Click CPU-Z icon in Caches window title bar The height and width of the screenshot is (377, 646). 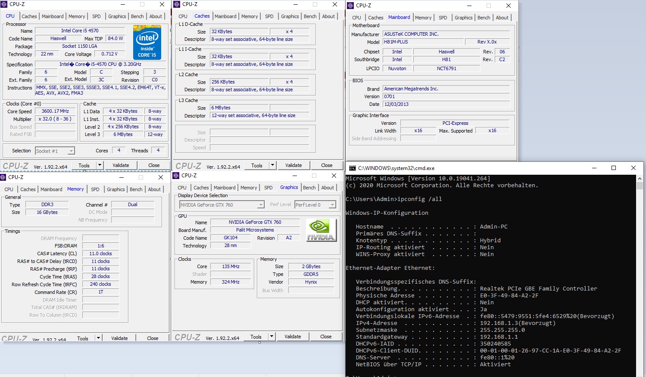click(177, 4)
